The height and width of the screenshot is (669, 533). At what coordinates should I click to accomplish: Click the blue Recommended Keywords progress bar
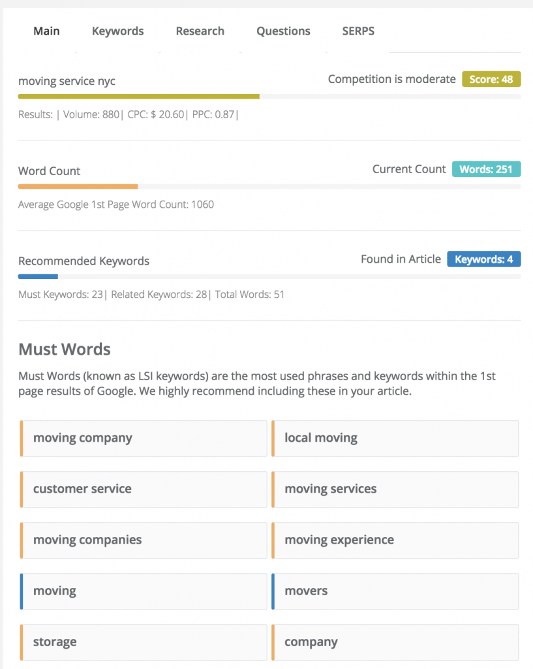[269, 276]
